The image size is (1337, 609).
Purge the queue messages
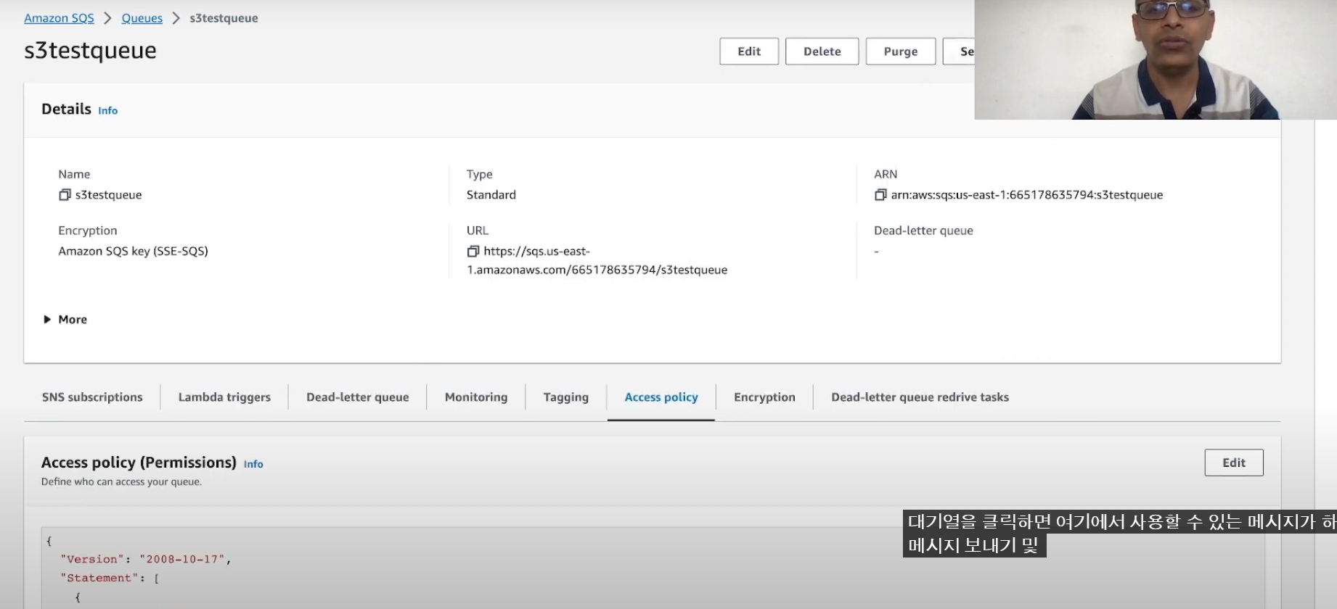[901, 51]
